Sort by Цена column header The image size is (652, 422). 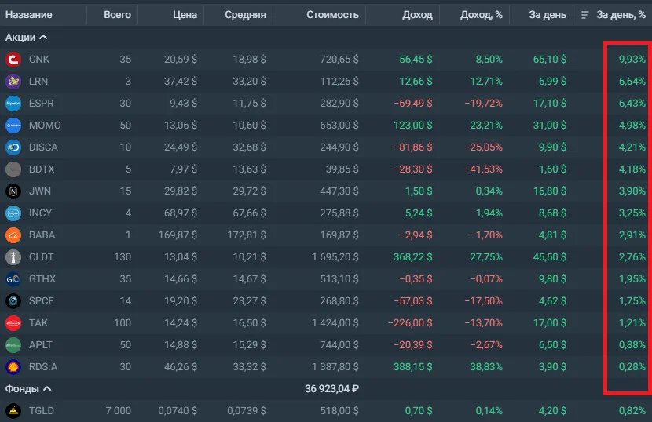point(185,15)
